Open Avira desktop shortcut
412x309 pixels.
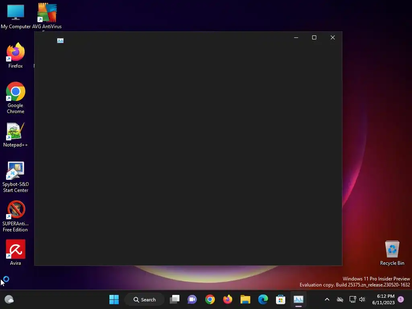16,253
